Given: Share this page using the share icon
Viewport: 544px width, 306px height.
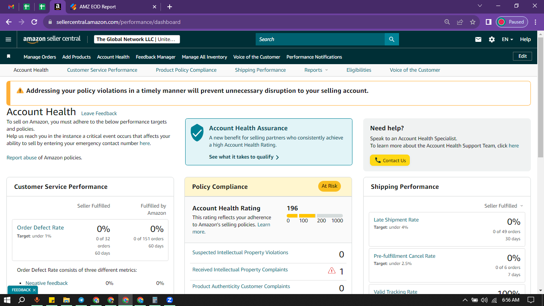Looking at the screenshot, I should 460,22.
